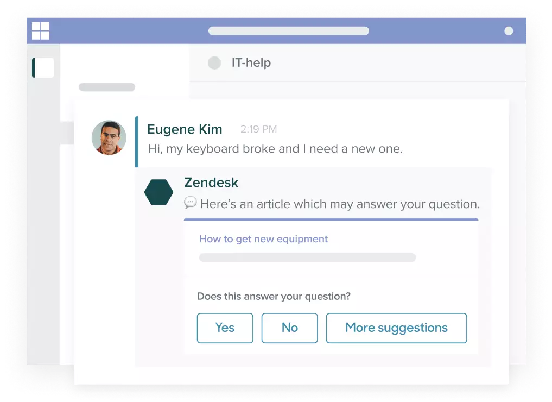Select the "Does this answer your question?" prompt
The width and height of the screenshot is (552, 402).
[274, 296]
